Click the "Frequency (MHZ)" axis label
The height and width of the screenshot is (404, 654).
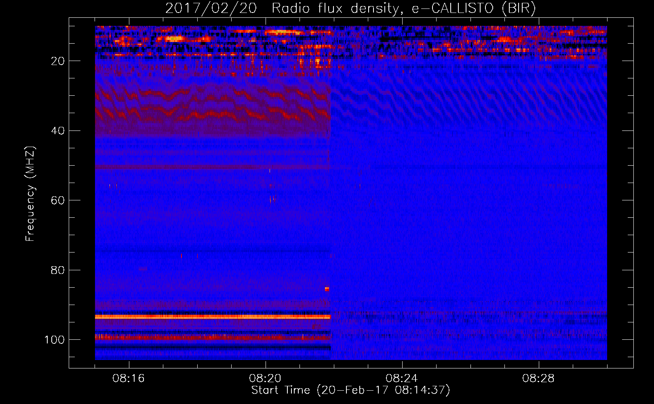click(30, 194)
